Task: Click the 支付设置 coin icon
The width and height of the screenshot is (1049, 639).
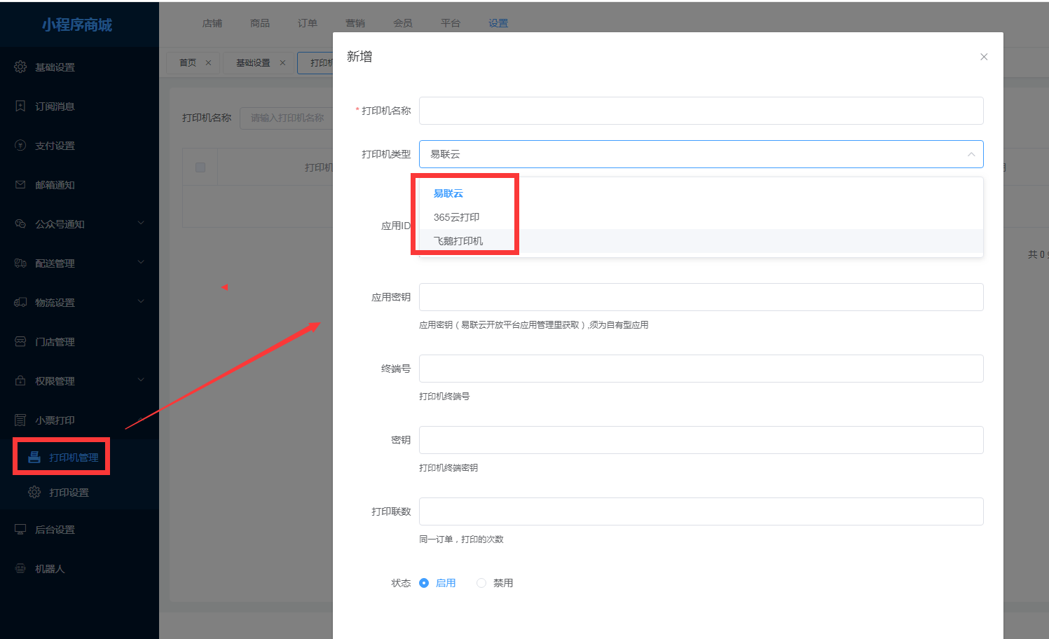Action: 20,145
